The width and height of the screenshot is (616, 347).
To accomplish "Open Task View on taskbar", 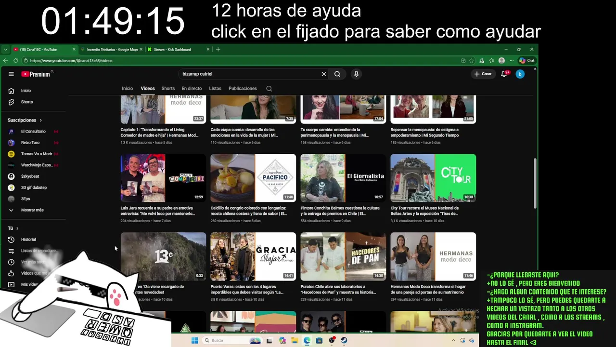I will [269, 341].
